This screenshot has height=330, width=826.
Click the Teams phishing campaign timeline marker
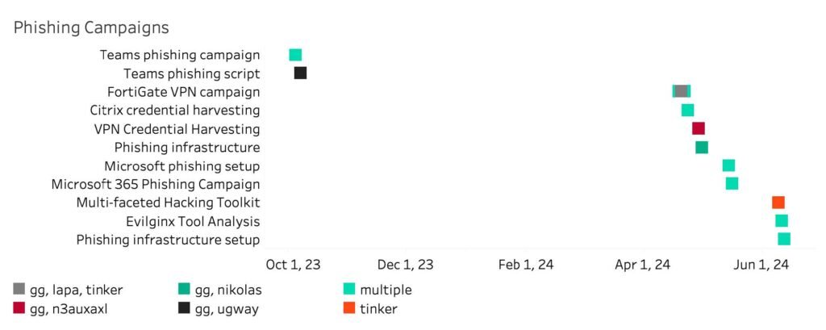295,55
